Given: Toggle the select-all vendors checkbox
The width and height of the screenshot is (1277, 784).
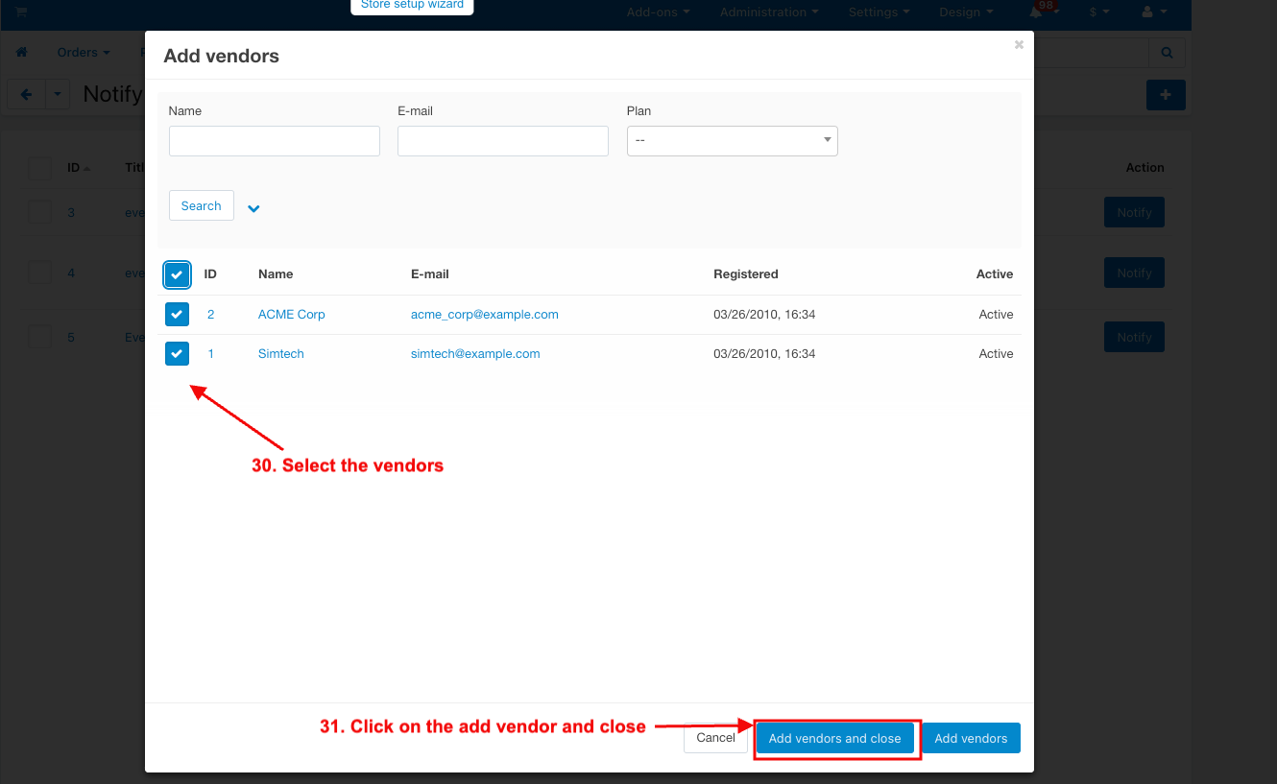Looking at the screenshot, I should [177, 275].
